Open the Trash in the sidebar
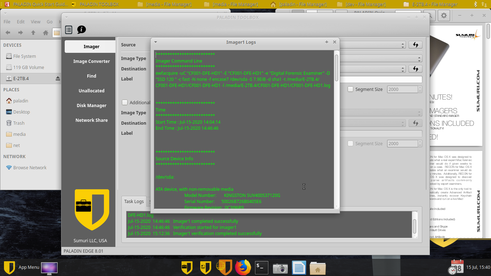491x276 pixels. click(18, 123)
